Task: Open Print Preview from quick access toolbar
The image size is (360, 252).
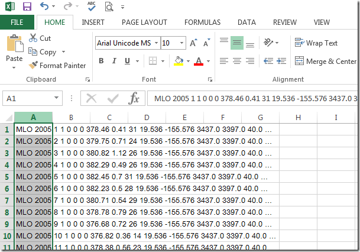Action: [x=109, y=7]
